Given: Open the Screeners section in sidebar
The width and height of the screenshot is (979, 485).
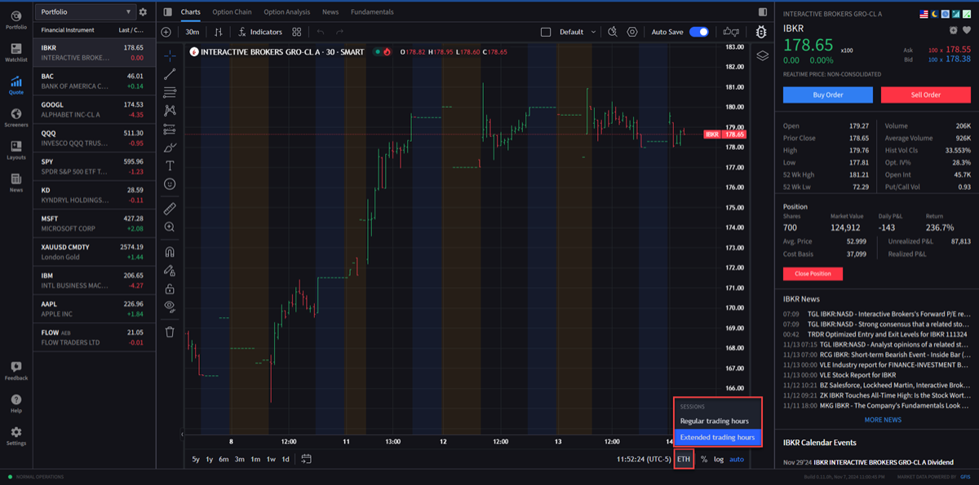Looking at the screenshot, I should coord(16,118).
